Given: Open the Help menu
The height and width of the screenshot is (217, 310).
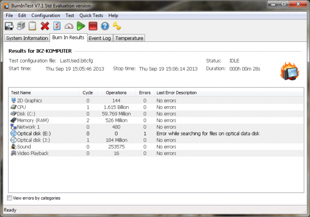Looking at the screenshot, I should [113, 15].
